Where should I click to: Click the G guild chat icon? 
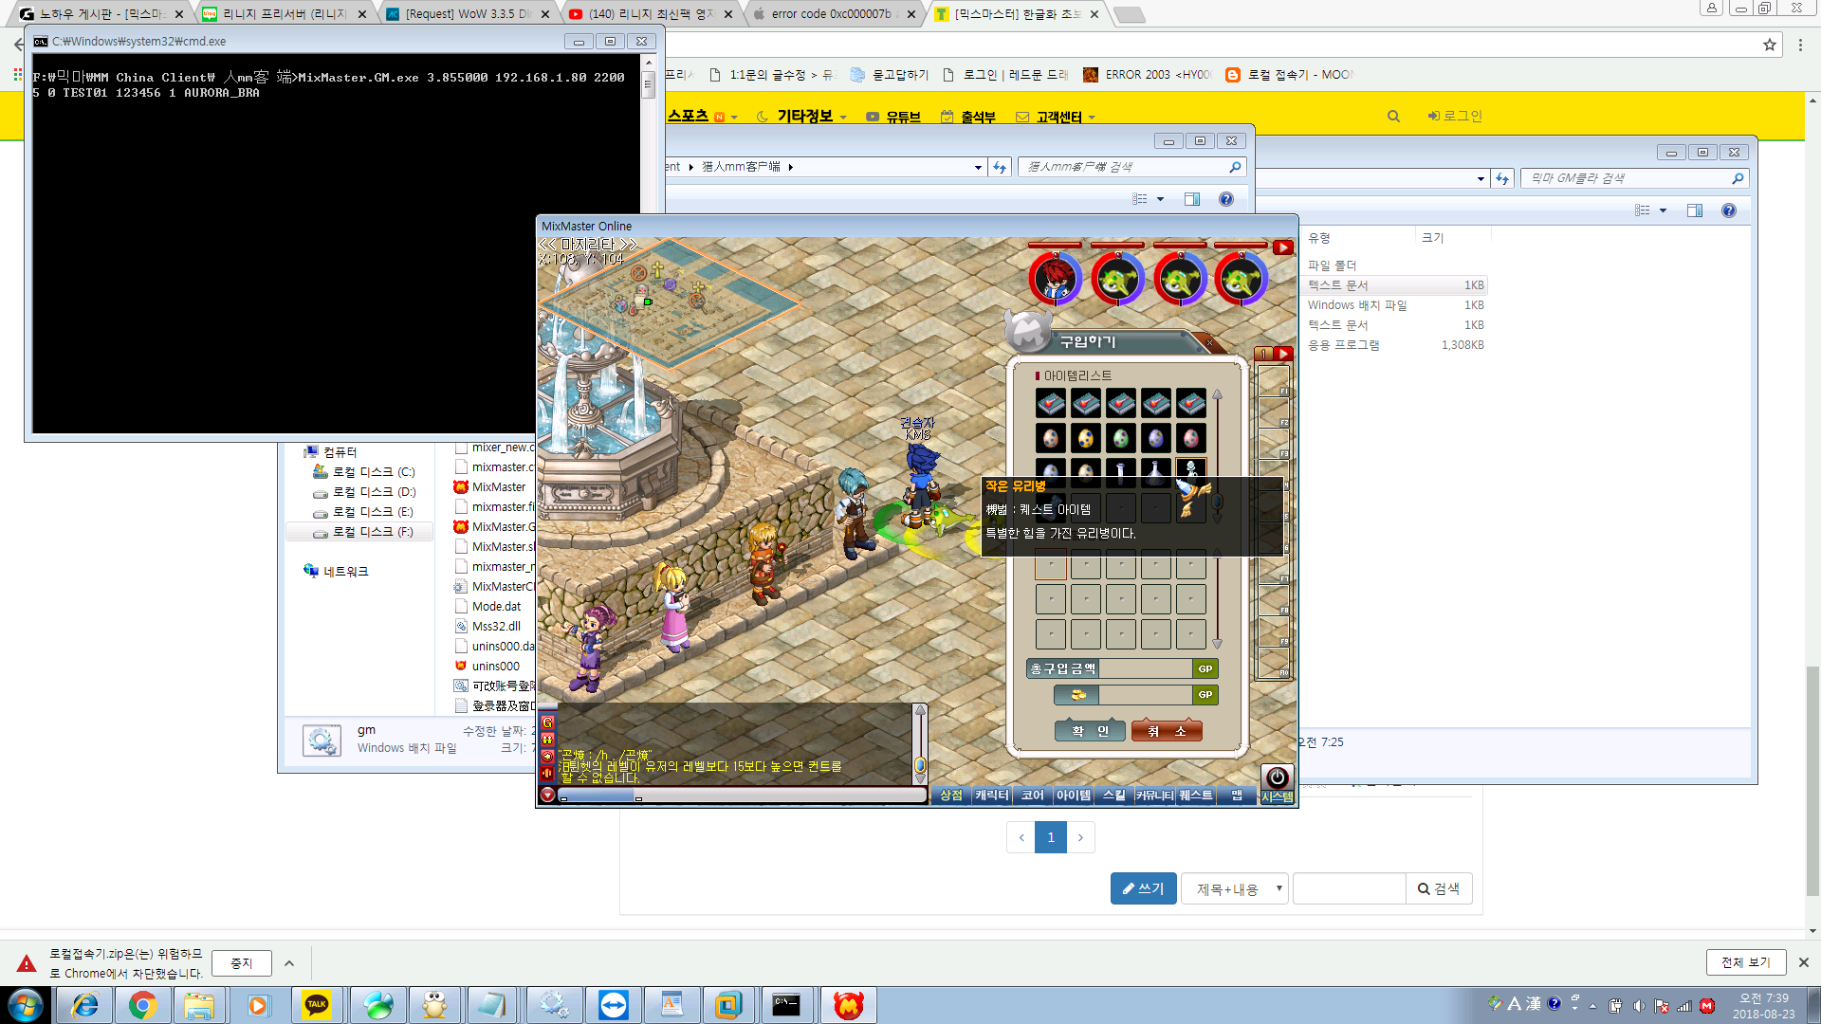(x=547, y=722)
